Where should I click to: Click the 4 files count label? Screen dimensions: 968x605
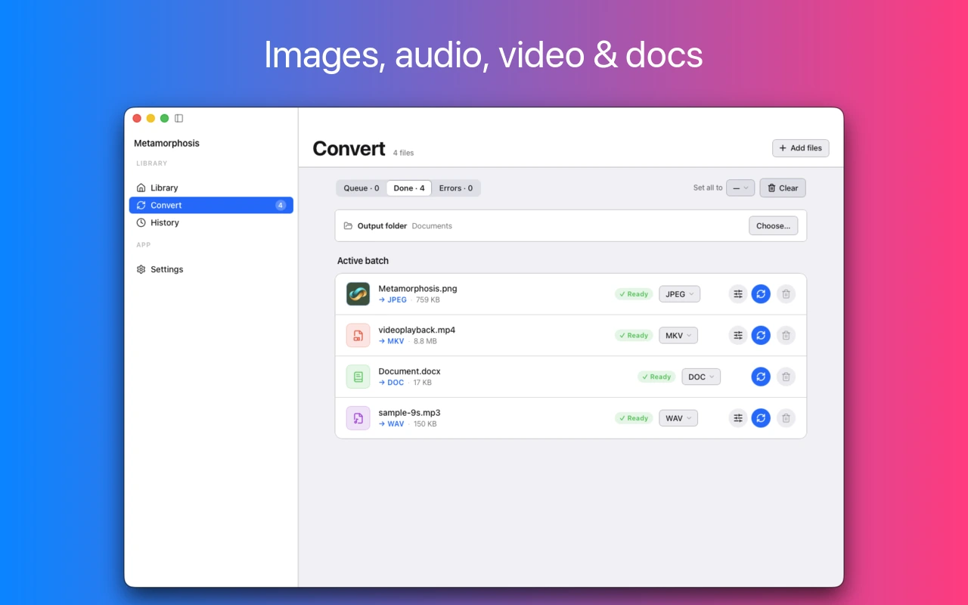pos(403,153)
